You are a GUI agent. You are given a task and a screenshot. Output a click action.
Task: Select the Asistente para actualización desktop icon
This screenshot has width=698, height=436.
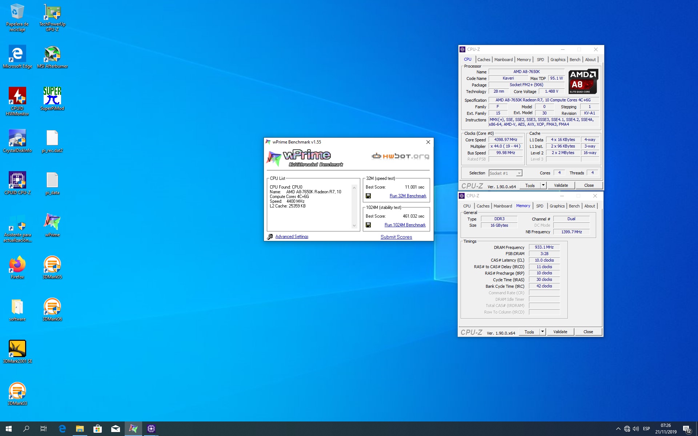pos(17,228)
